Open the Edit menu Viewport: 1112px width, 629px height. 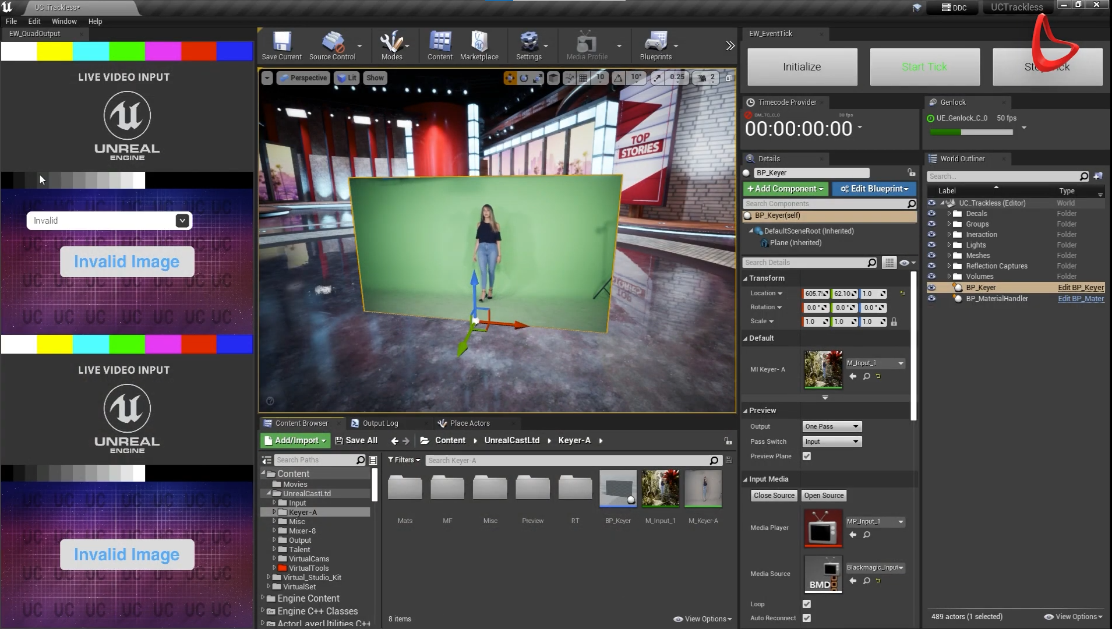click(x=34, y=21)
